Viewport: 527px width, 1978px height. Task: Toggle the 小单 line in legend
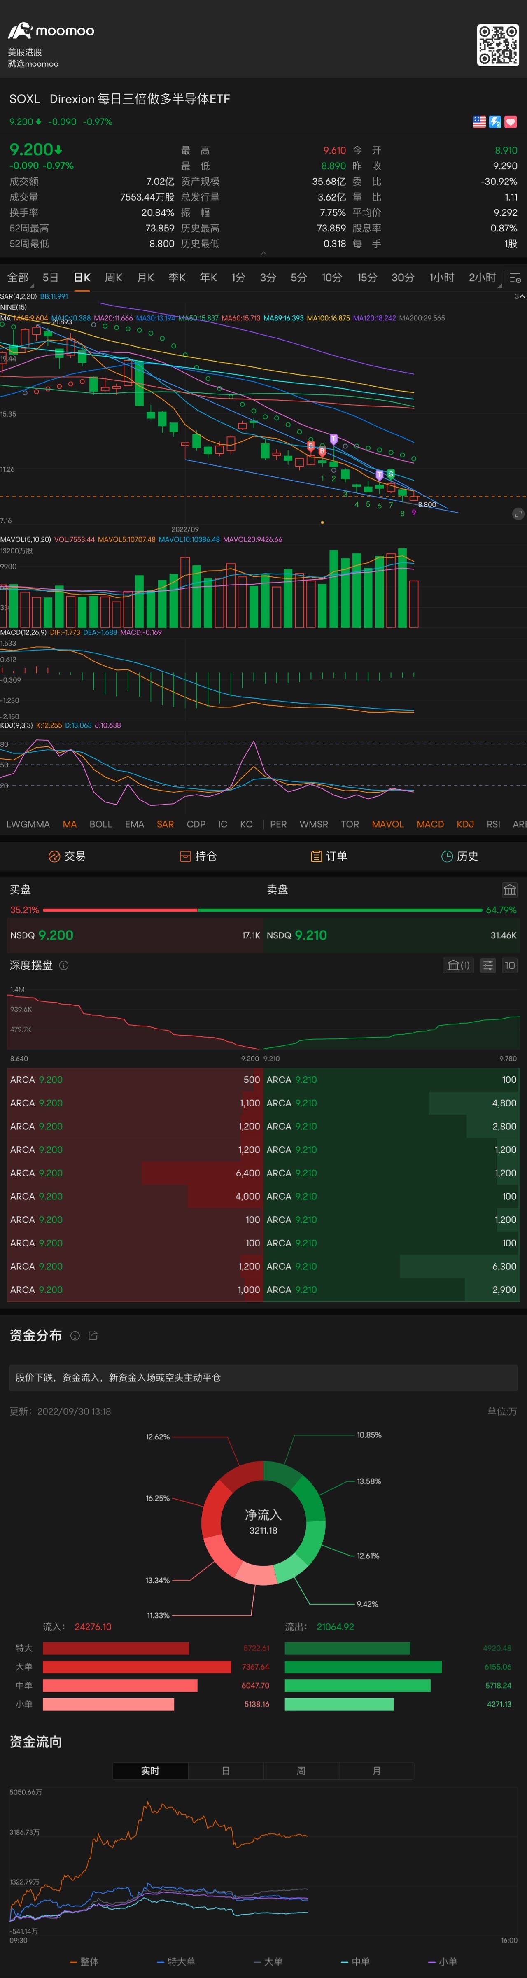pos(443,1961)
